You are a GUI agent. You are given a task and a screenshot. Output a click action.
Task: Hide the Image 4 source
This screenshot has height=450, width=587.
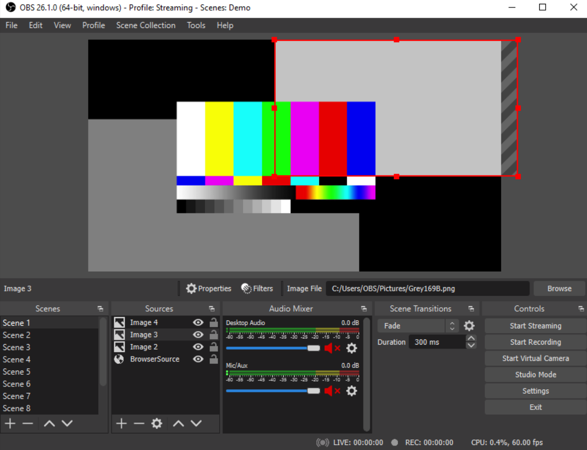[x=198, y=322]
